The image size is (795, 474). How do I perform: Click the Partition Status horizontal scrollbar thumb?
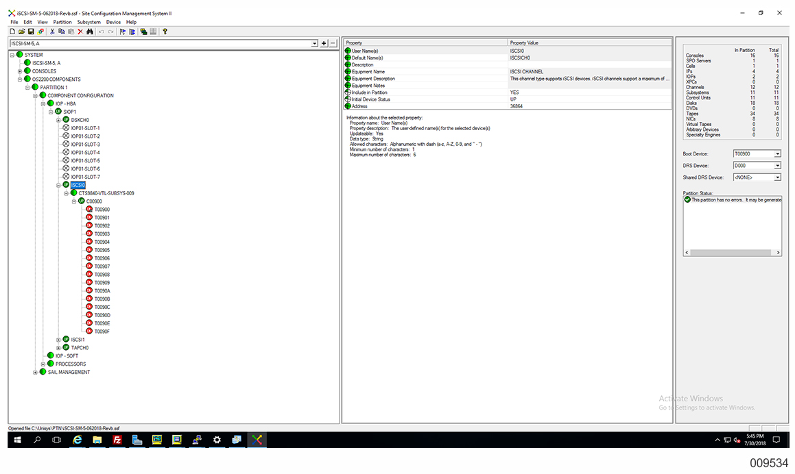click(731, 252)
